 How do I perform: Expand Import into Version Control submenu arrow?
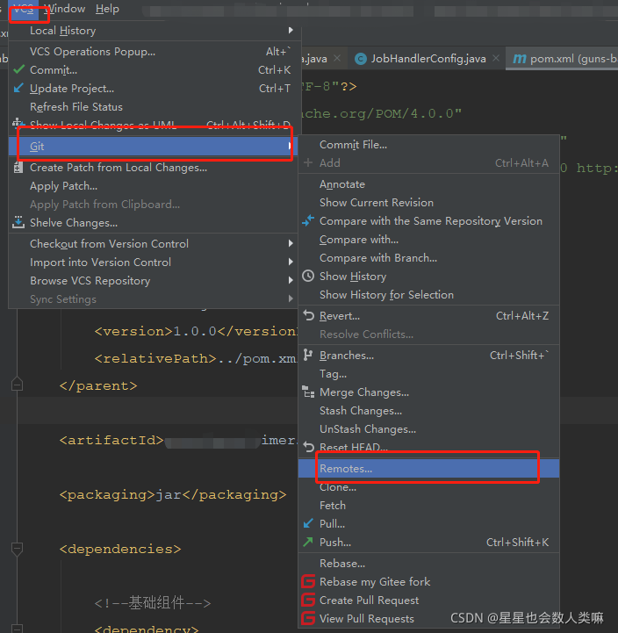pos(291,262)
